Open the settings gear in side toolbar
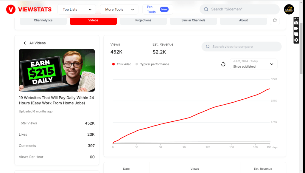This screenshot has width=305, height=173. 296,40
